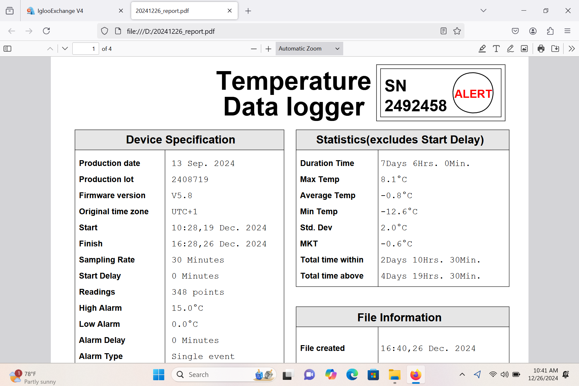
Task: Zoom in with the plus button
Action: pyautogui.click(x=268, y=49)
